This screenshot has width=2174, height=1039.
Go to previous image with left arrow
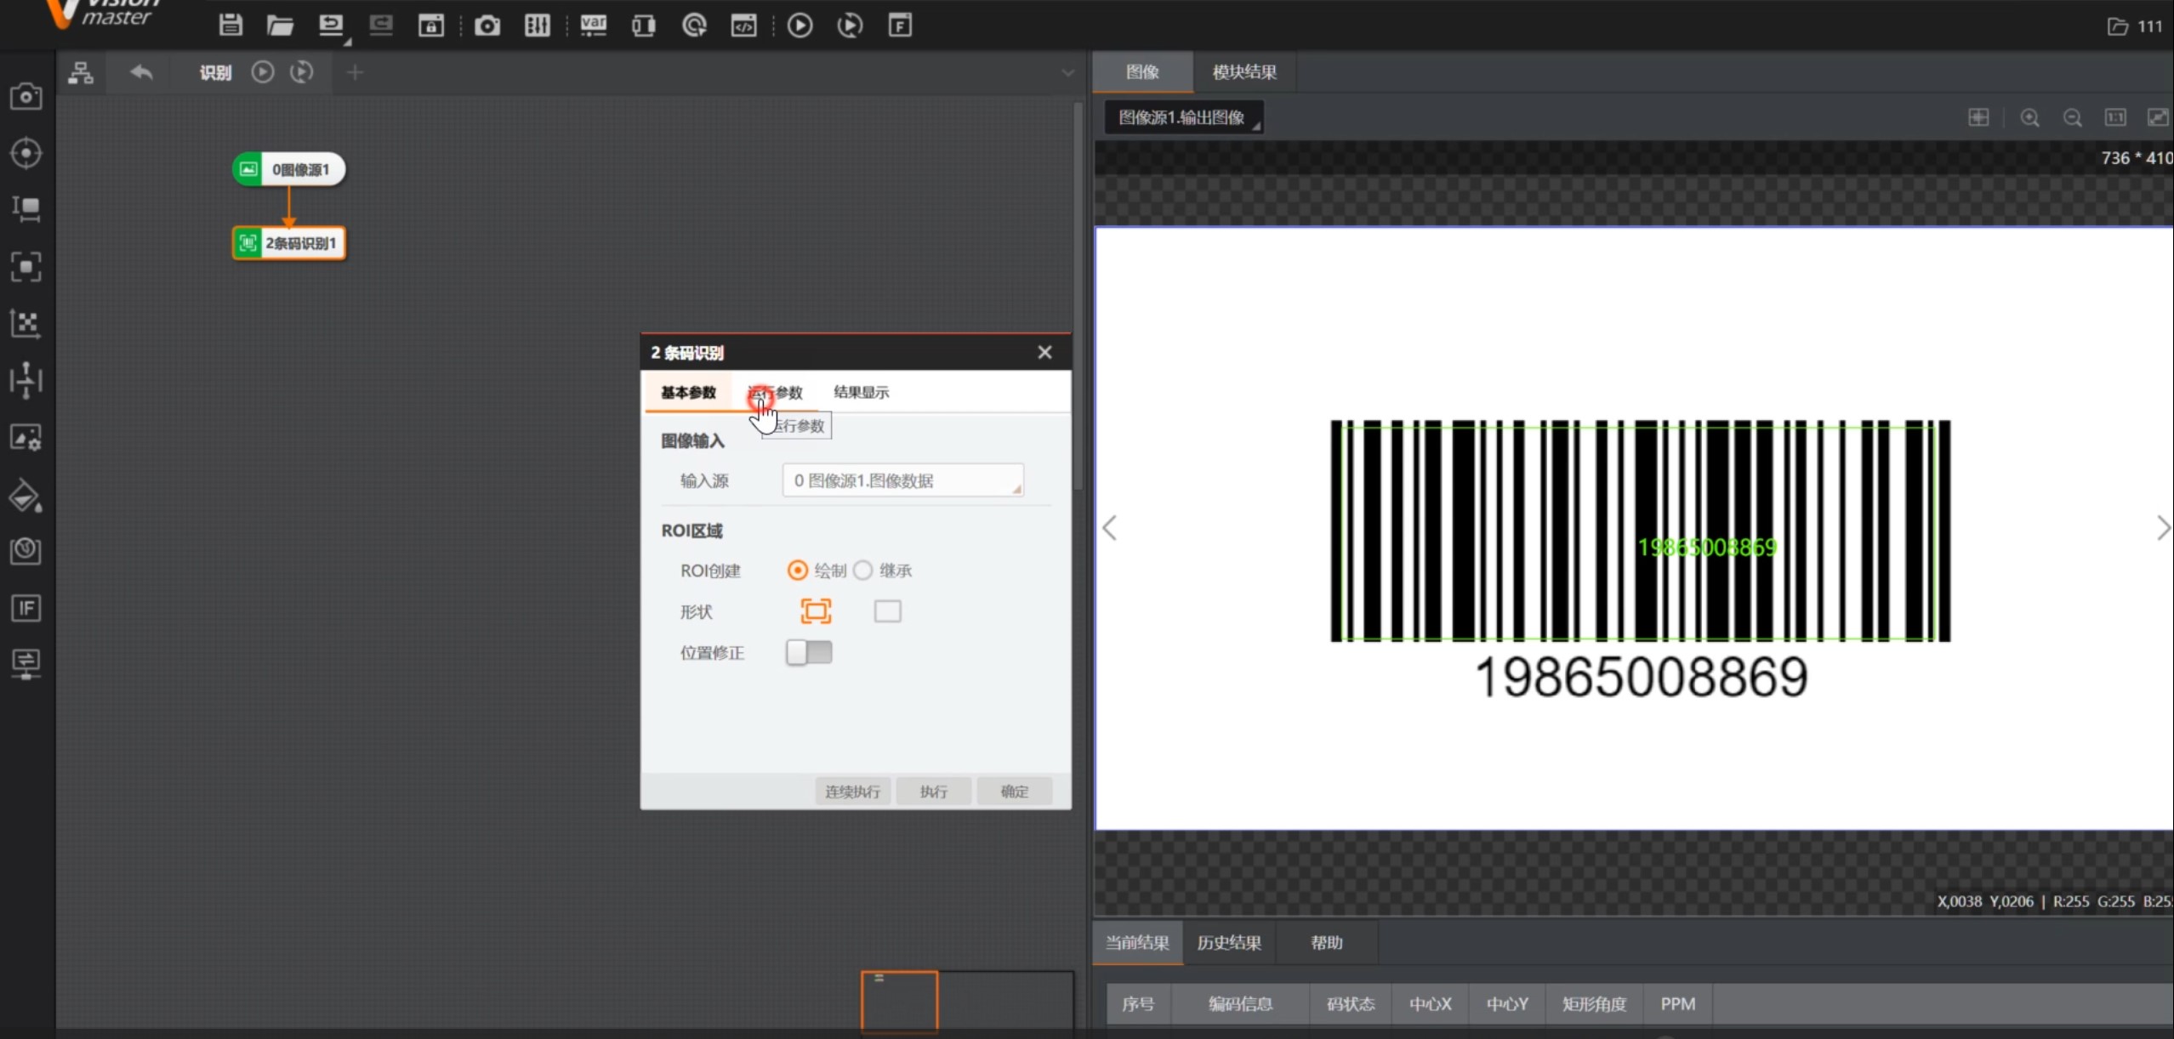(1109, 528)
